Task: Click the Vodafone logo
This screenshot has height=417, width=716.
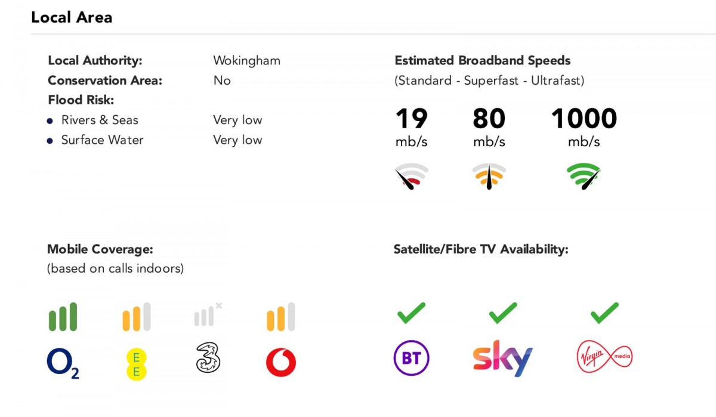Action: click(280, 362)
